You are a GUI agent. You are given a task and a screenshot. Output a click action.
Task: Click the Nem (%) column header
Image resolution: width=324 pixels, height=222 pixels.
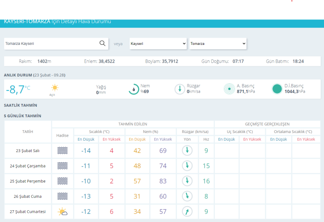click(150, 132)
